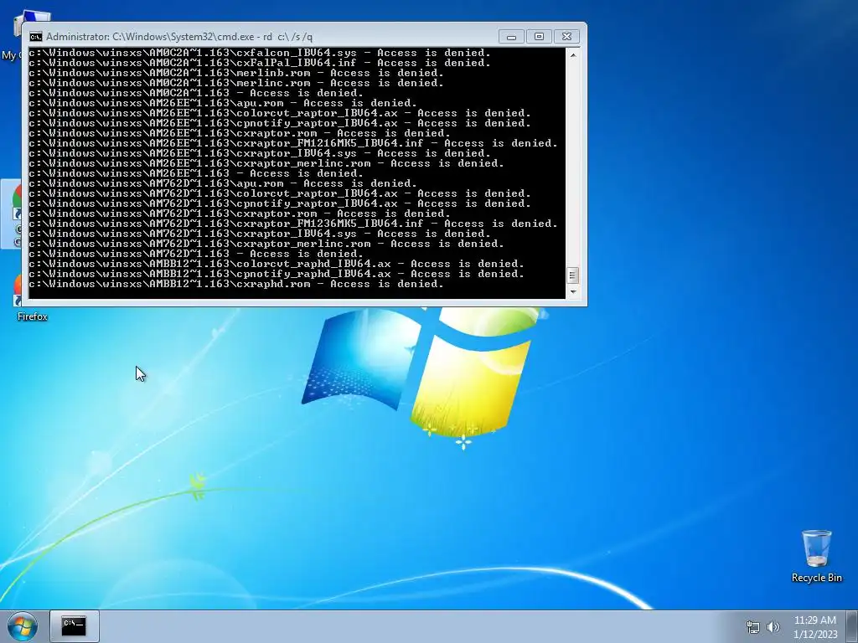Open the volume speaker tray icon
Viewport: 858px width, 643px height.
773,627
